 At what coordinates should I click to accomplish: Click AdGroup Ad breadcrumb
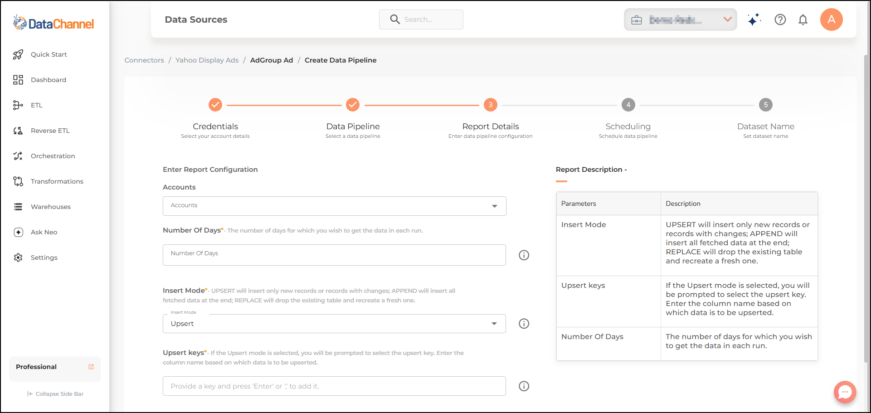pyautogui.click(x=272, y=60)
